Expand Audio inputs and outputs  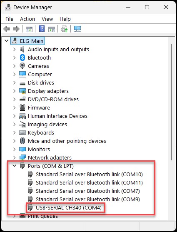[x=14, y=49]
